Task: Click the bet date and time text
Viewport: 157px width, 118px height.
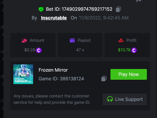Action: (104, 18)
